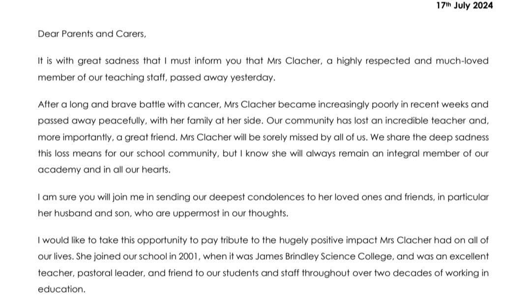Click the 'Dear Parents and Carers' salutation

(92, 34)
